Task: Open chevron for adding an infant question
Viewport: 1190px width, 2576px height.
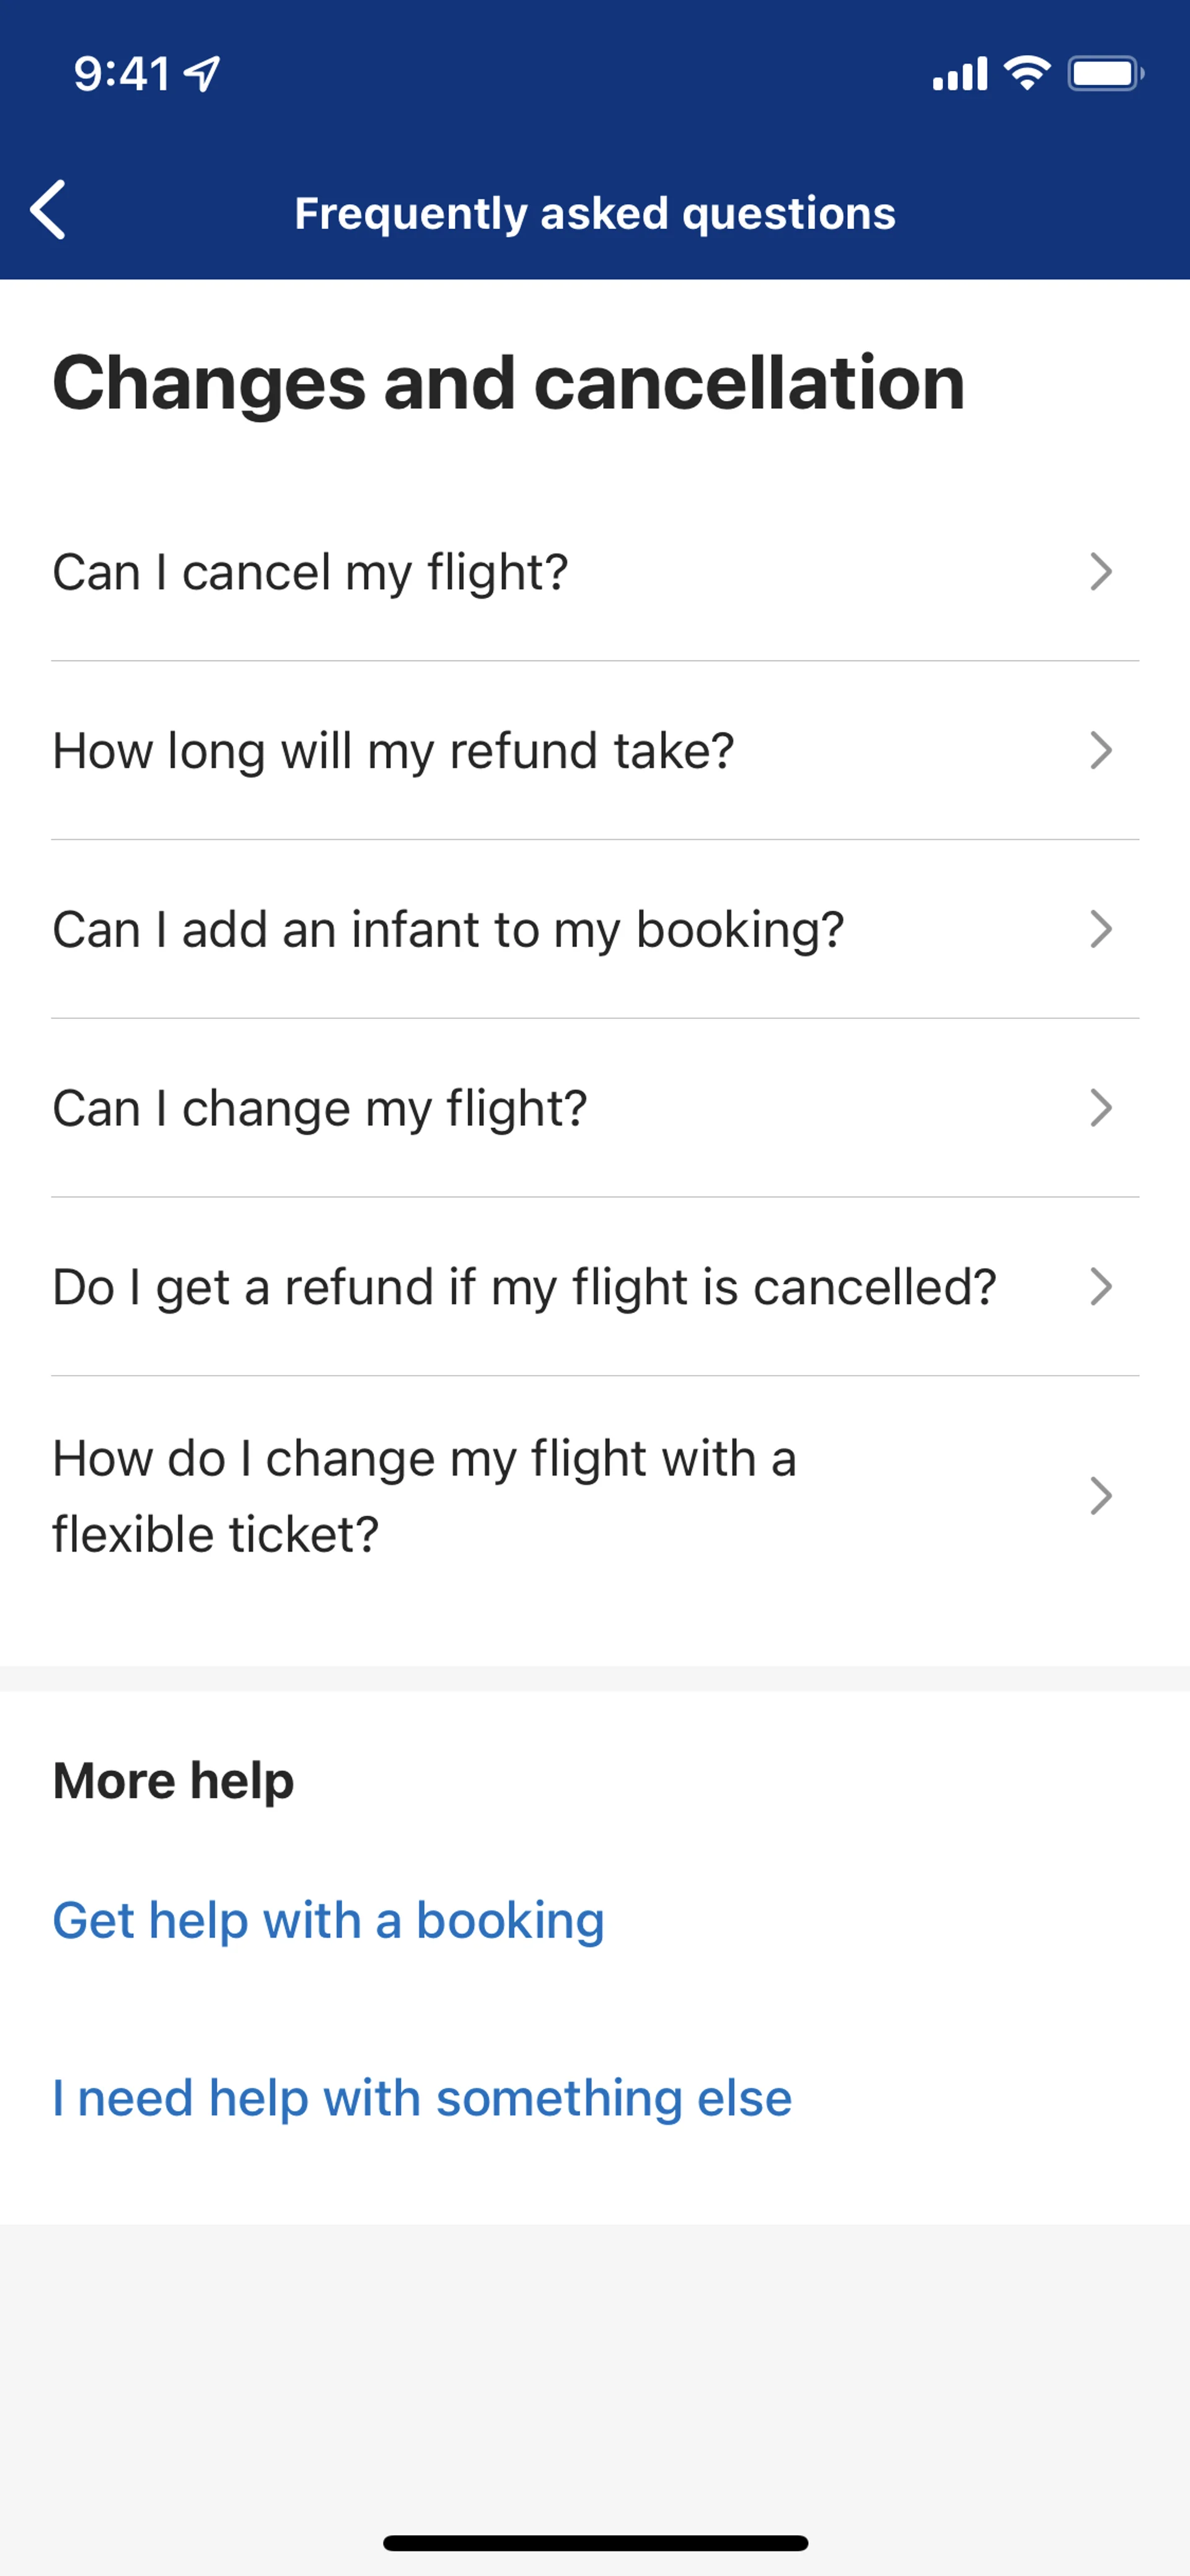Action: (1100, 929)
